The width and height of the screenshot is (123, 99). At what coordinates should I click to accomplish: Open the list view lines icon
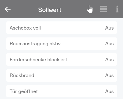pos(104,9)
